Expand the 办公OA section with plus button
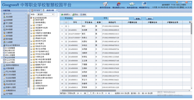The height and width of the screenshot is (100, 194). tap(26, 14)
